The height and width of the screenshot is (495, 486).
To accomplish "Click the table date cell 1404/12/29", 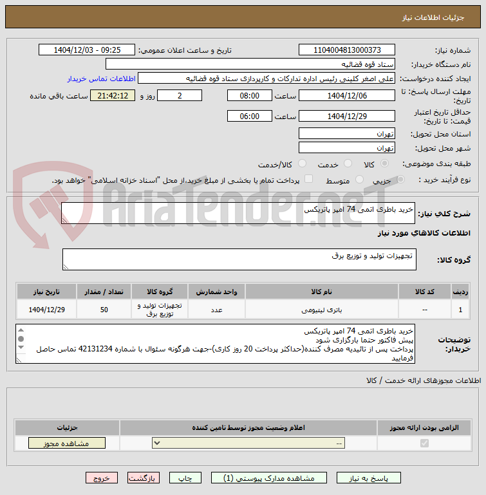I will click(47, 310).
